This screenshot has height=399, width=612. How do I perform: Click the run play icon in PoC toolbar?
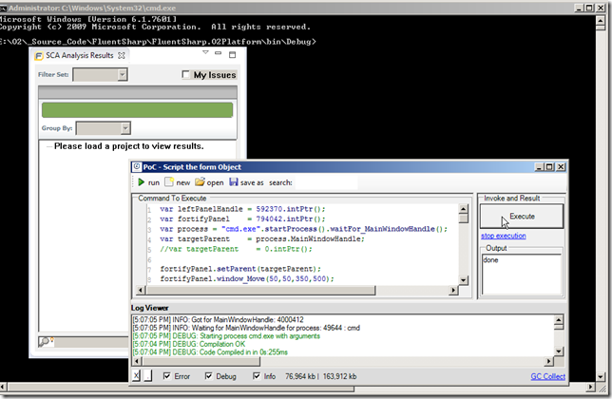142,182
